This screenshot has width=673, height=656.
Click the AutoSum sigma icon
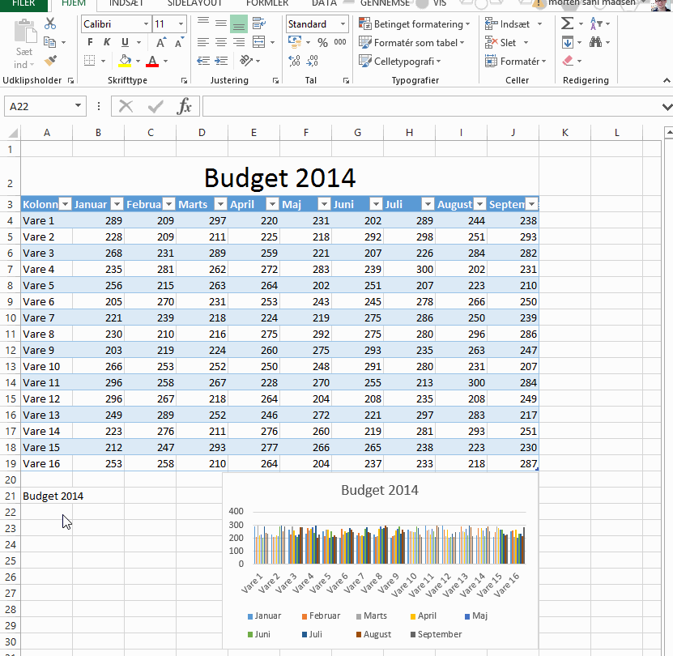(x=568, y=24)
